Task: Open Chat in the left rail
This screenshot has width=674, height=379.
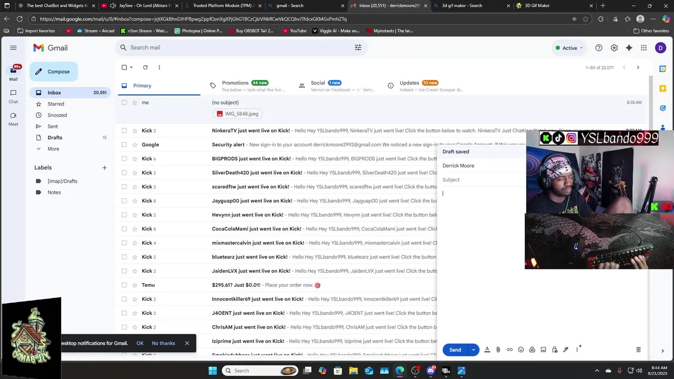Action: (x=13, y=96)
